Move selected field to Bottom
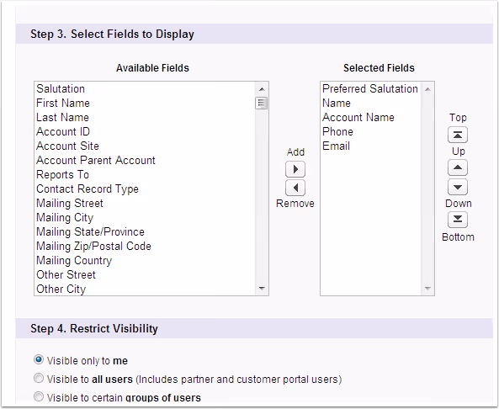The image size is (499, 409). click(458, 220)
